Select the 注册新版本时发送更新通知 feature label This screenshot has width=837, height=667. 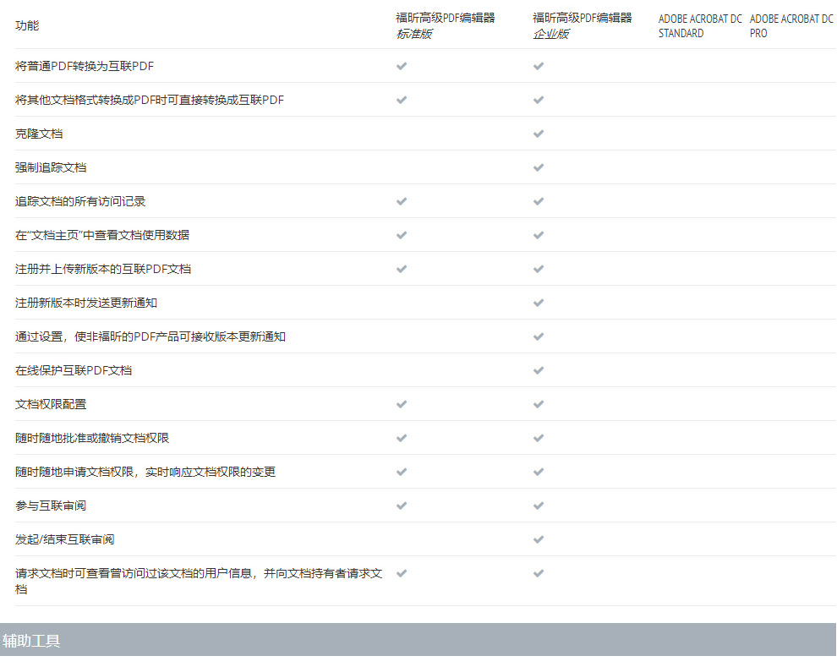point(86,303)
